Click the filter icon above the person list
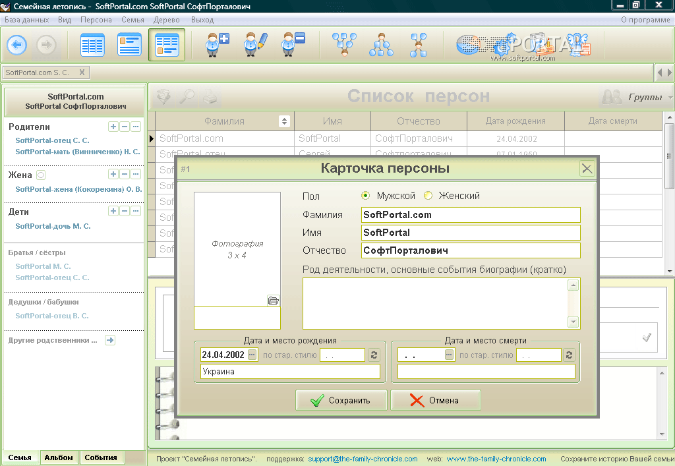Viewport: 675px width, 466px height. (x=163, y=97)
